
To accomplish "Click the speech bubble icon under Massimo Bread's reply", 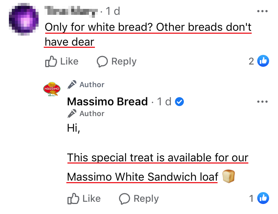I will pos(125,199).
